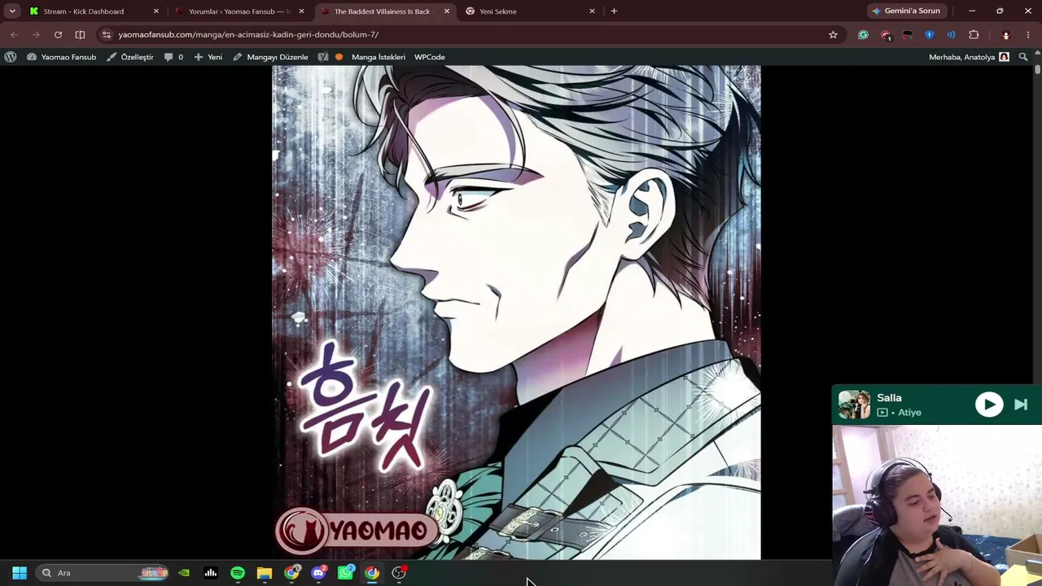Play the song Salla
1042x586 pixels.
[989, 405]
